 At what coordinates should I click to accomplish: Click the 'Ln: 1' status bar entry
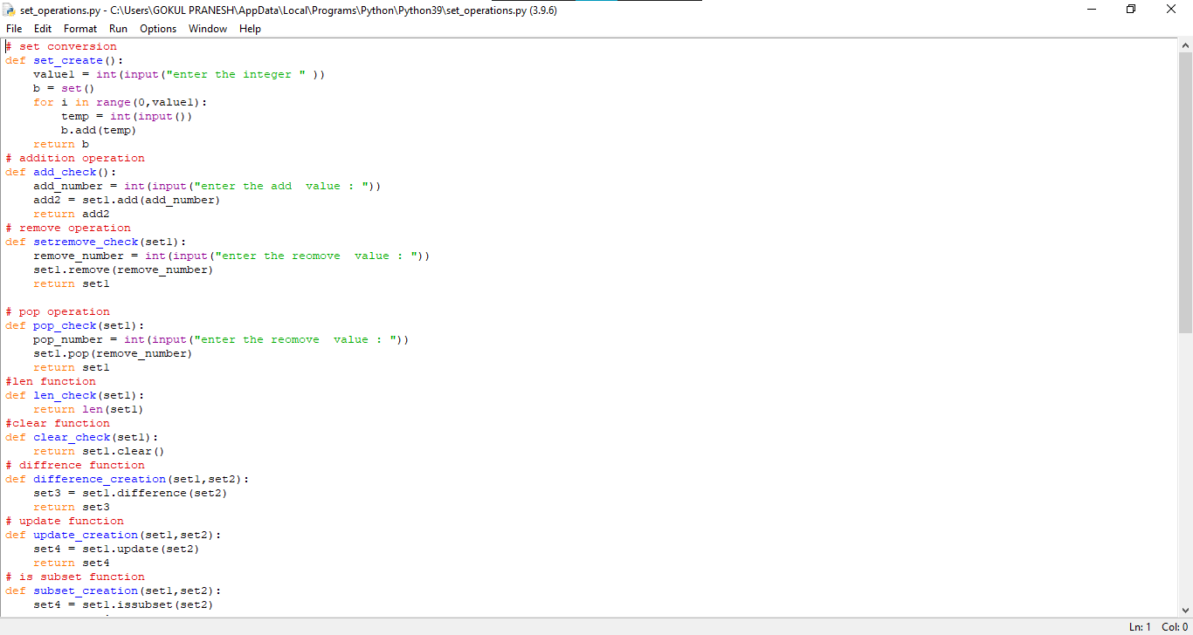[x=1141, y=627]
